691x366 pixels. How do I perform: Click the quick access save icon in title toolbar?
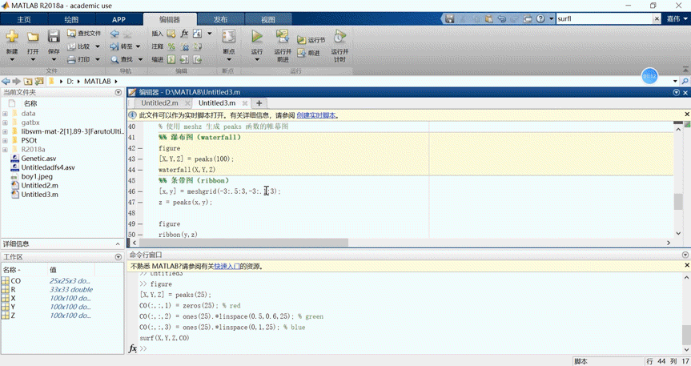(449, 18)
